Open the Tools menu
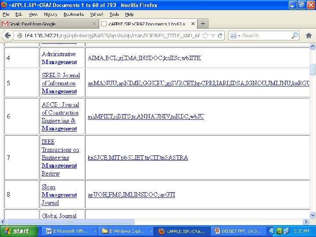This screenshot has width=316, height=237. (x=114, y=14)
